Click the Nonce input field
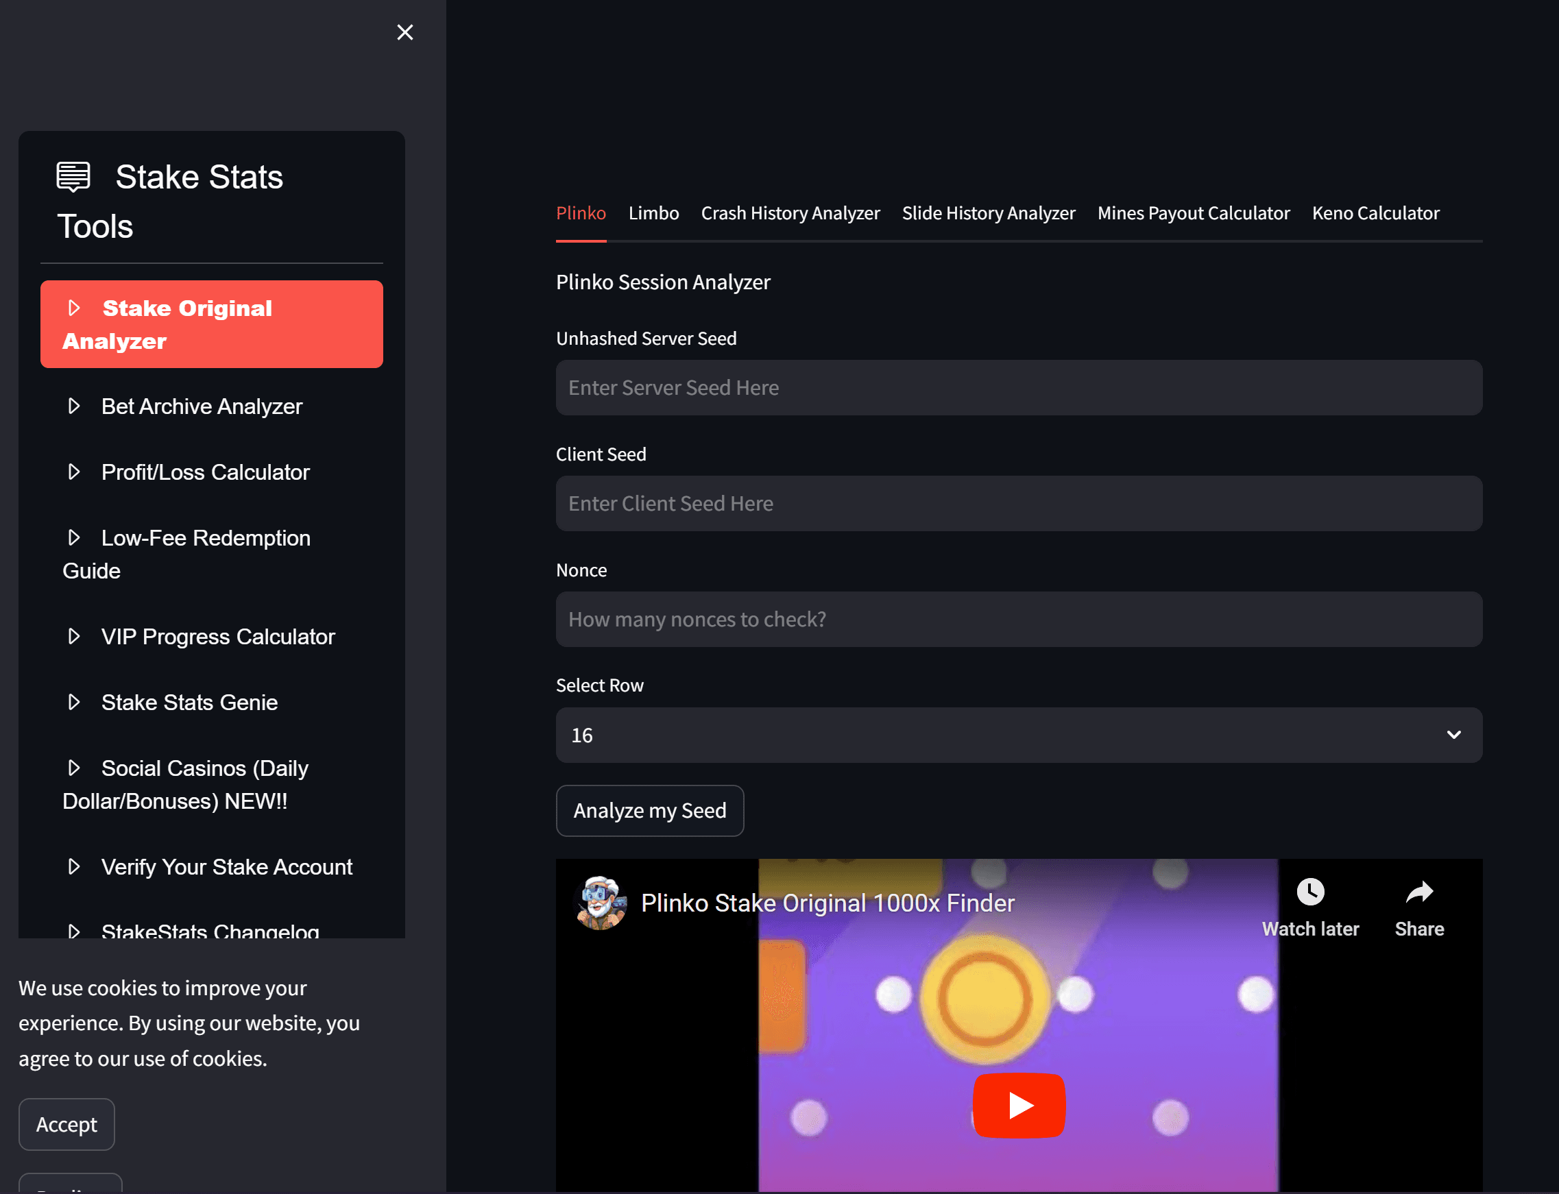The height and width of the screenshot is (1194, 1559). click(1019, 619)
